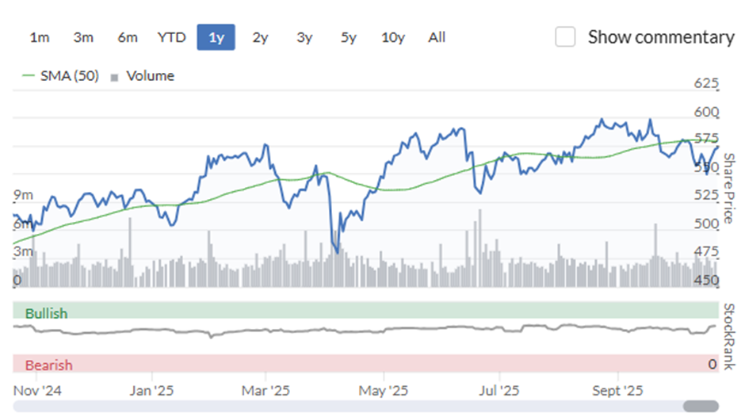Image resolution: width=745 pixels, height=417 pixels.
Task: Enable the Show commentary checkbox
Action: point(565,36)
